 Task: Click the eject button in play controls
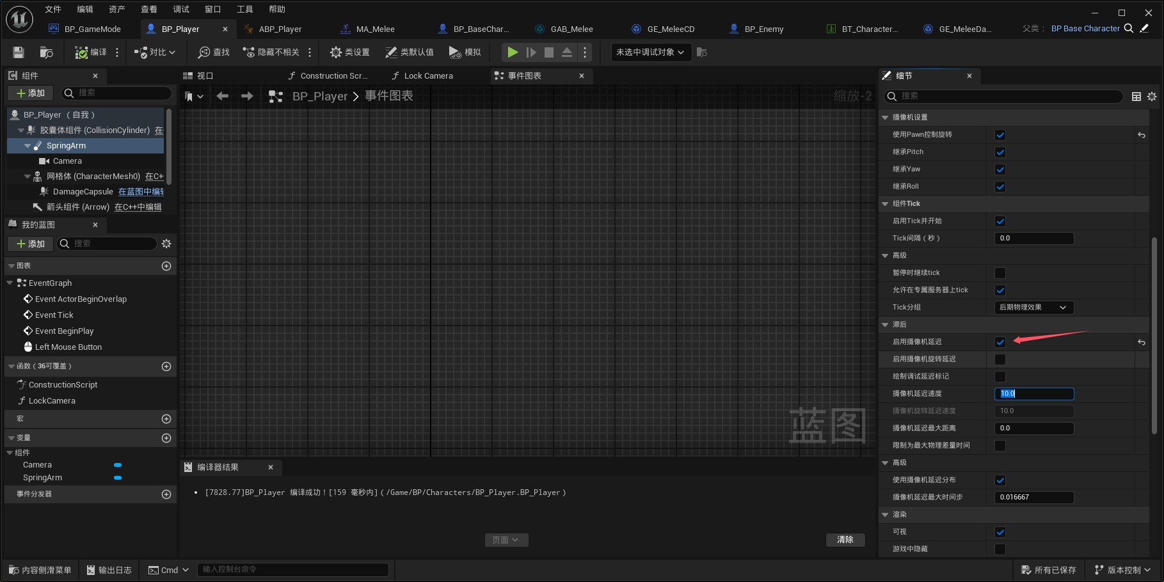coord(567,52)
